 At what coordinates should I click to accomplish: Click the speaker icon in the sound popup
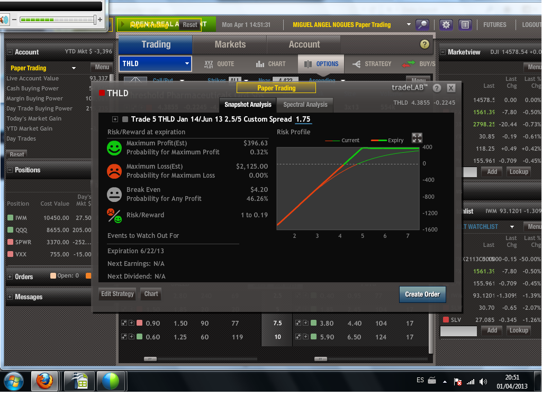point(4,20)
